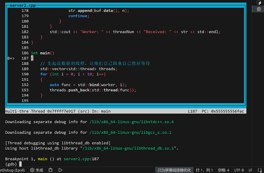Click the 已为屏幕阅读器优化 status item
This screenshot has height=173, width=264.
pyautogui.click(x=174, y=170)
